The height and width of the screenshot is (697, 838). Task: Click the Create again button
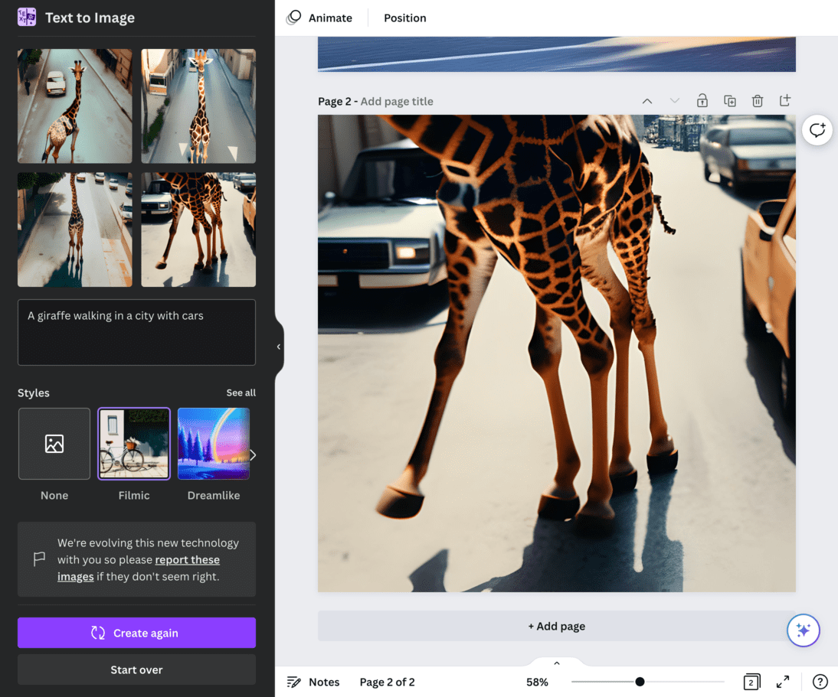pos(136,633)
